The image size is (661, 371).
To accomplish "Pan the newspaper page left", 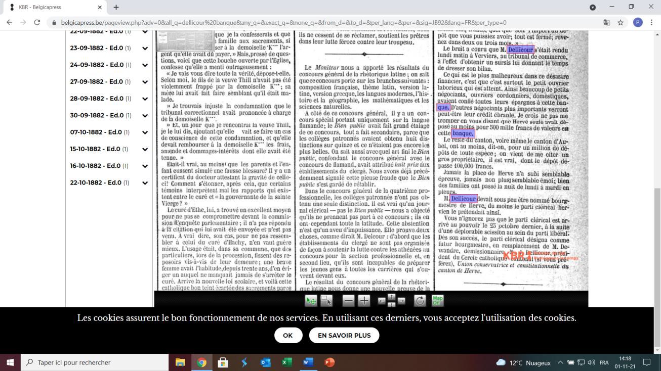I will [382, 301].
